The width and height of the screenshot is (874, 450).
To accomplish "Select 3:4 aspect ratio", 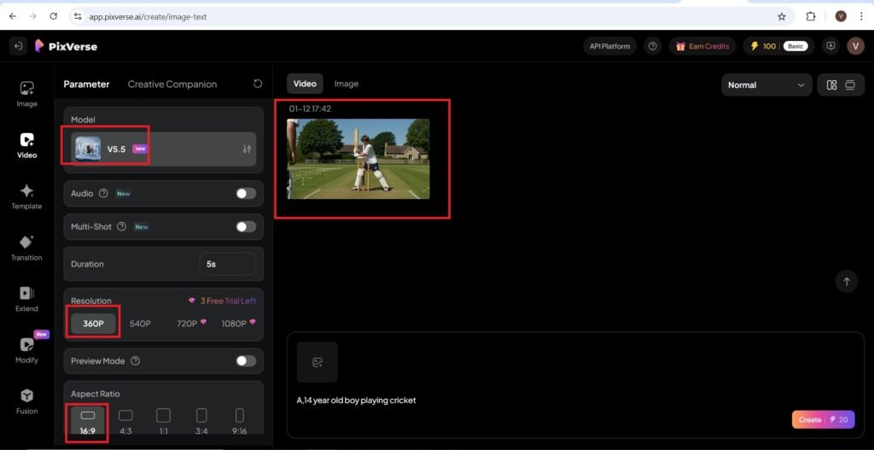I will coord(201,422).
